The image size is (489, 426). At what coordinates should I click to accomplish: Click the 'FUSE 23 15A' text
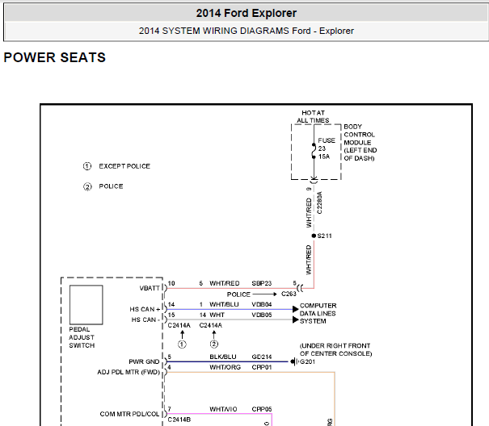coord(327,148)
